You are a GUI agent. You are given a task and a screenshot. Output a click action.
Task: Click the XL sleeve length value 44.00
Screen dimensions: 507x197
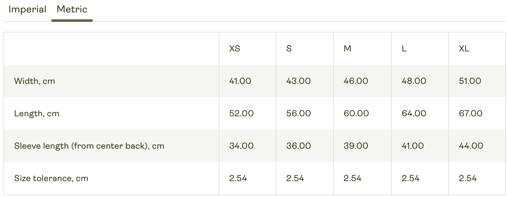coord(471,146)
